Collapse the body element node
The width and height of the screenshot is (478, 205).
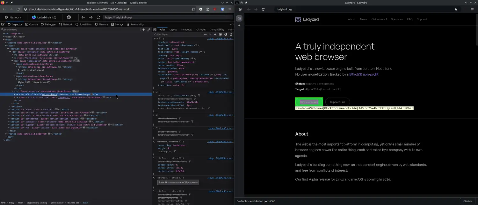(4, 40)
